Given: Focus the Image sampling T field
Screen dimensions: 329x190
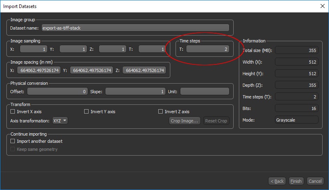Looking at the screenshot, I should pyautogui.click(x=152, y=49).
